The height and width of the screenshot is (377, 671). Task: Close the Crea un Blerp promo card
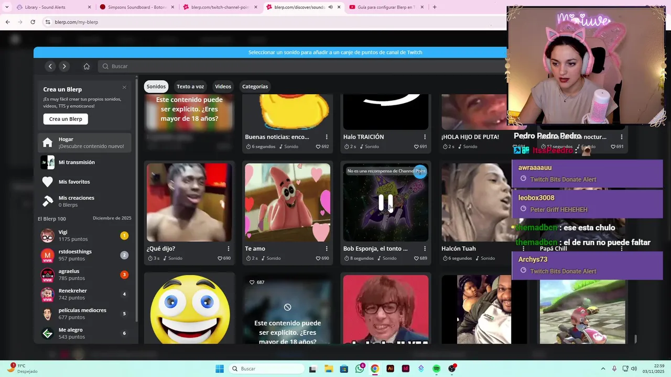[124, 87]
